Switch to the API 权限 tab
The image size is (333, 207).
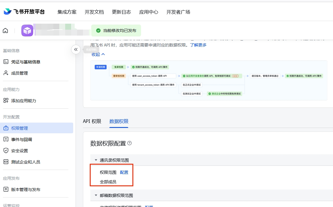click(x=92, y=121)
